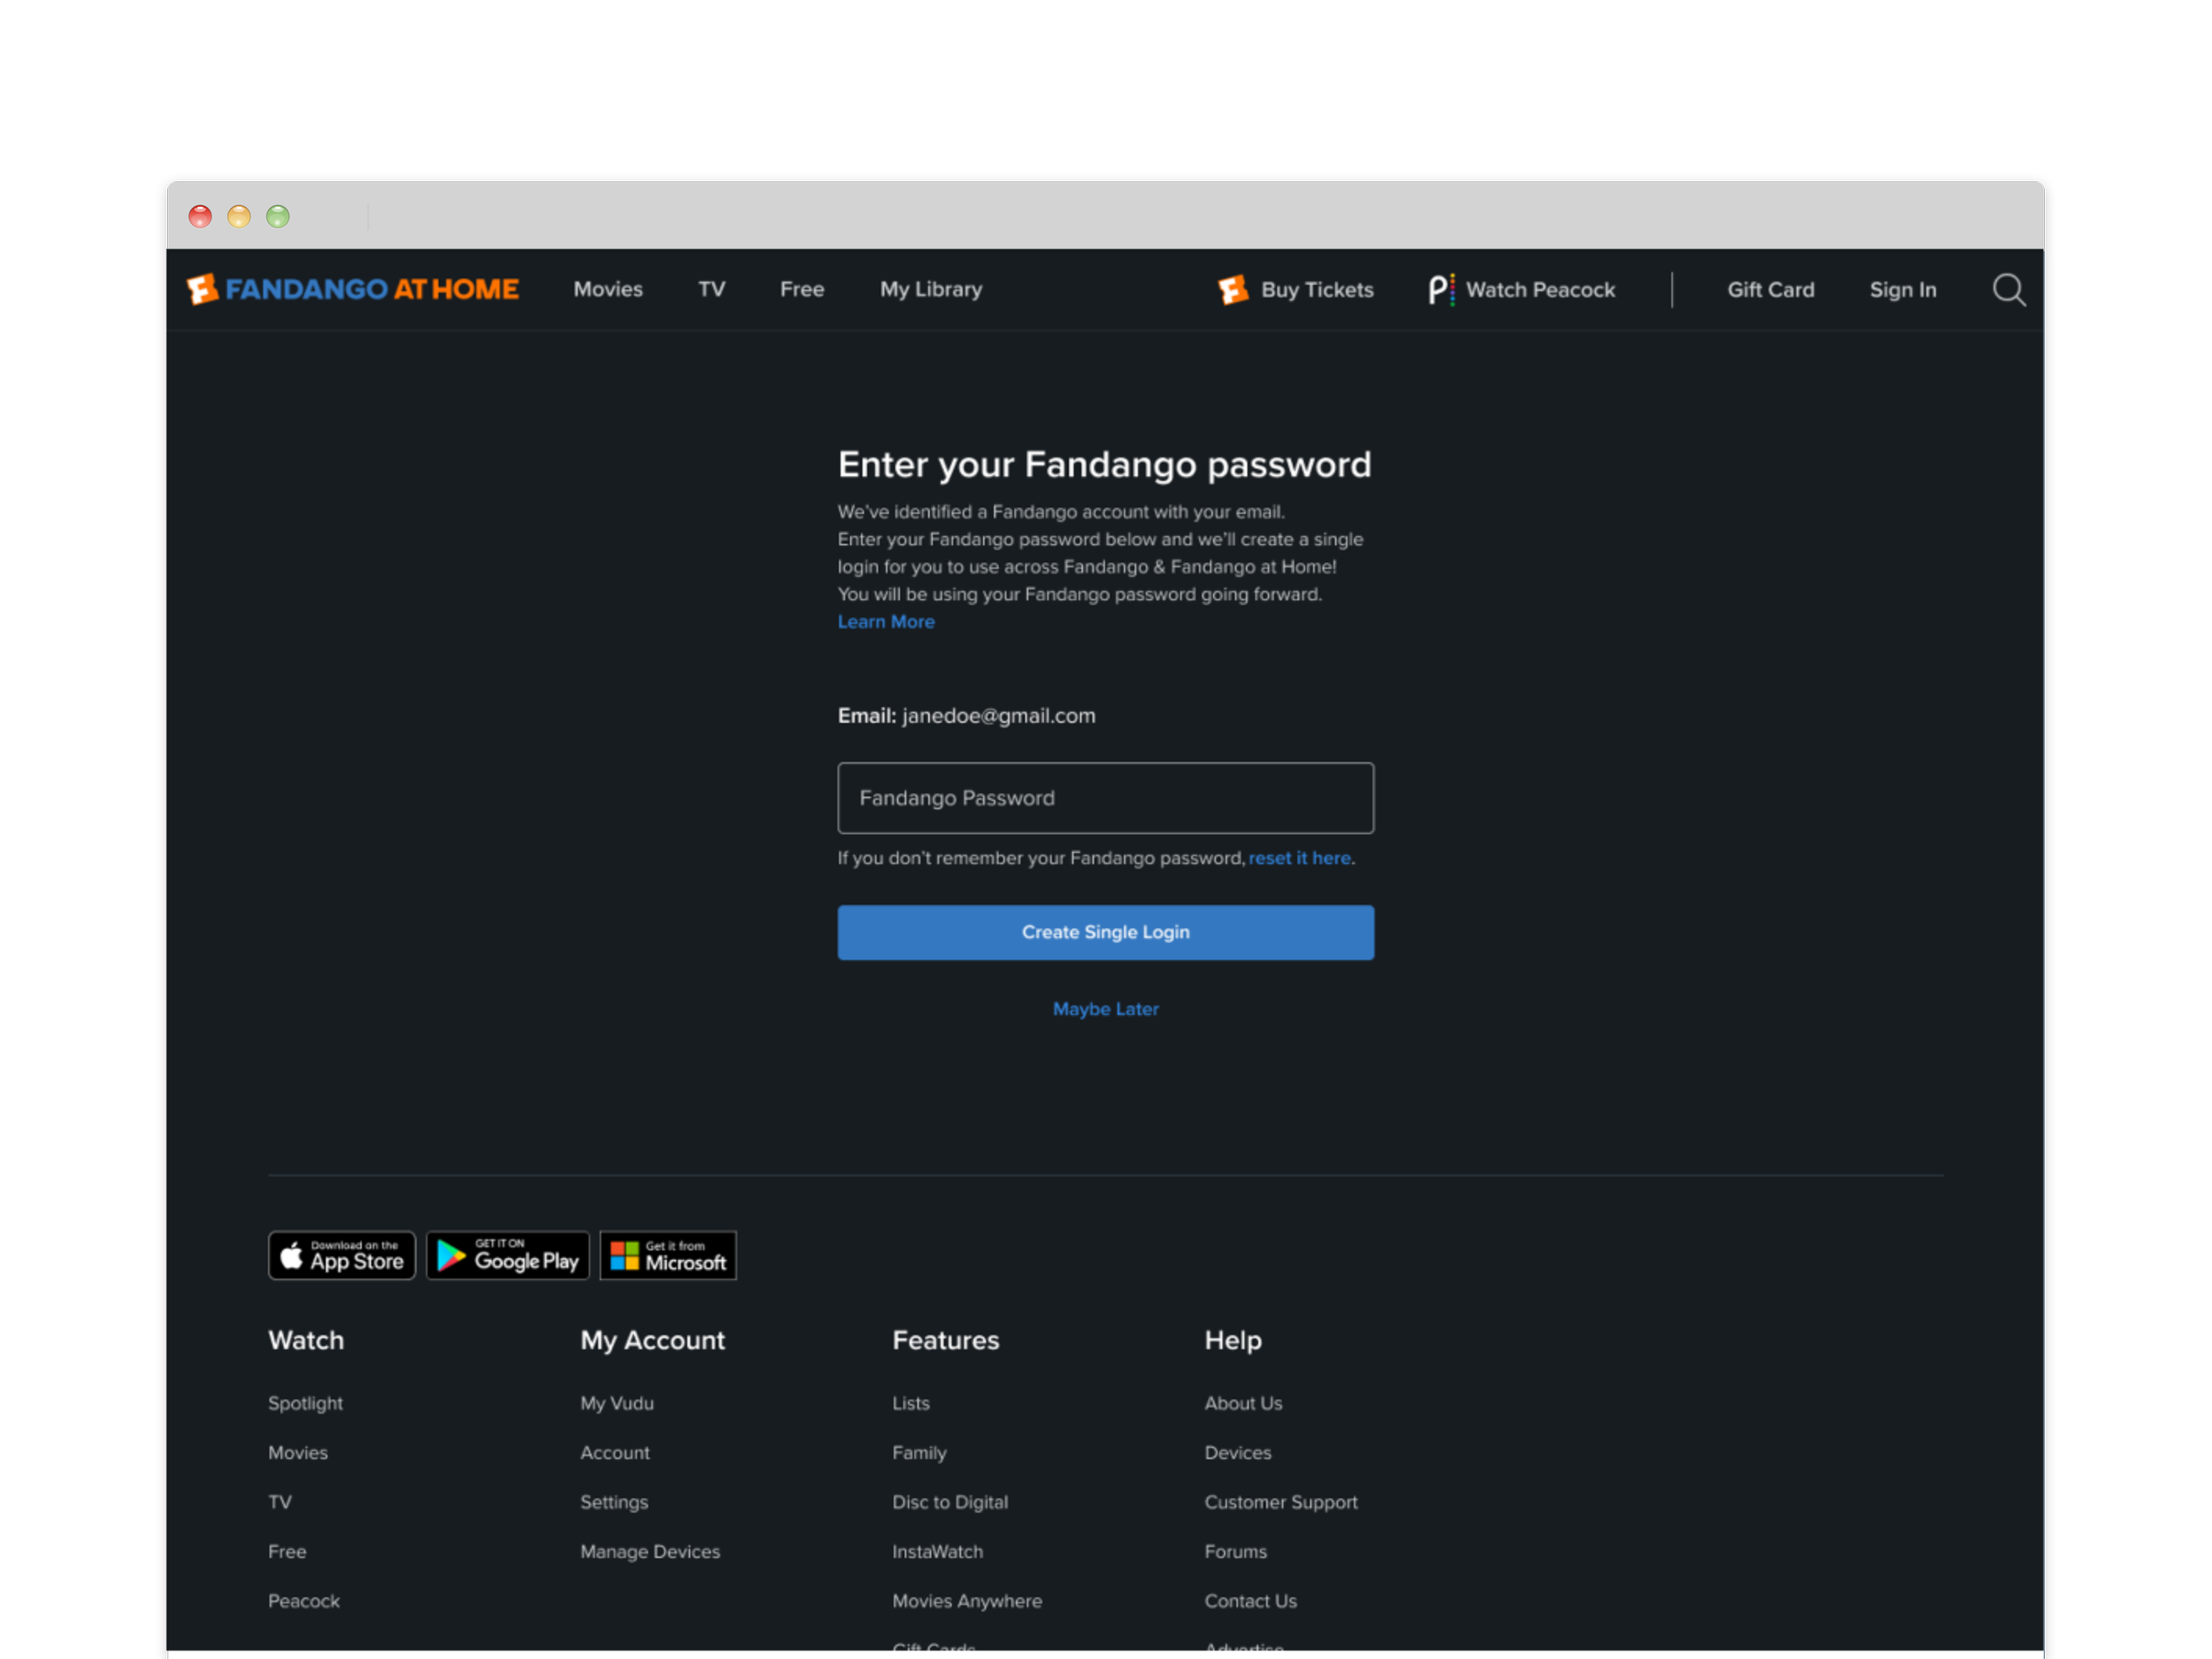Open the Get it on Google Play badge
Screen dimensions: 2212x1659
tap(507, 1255)
